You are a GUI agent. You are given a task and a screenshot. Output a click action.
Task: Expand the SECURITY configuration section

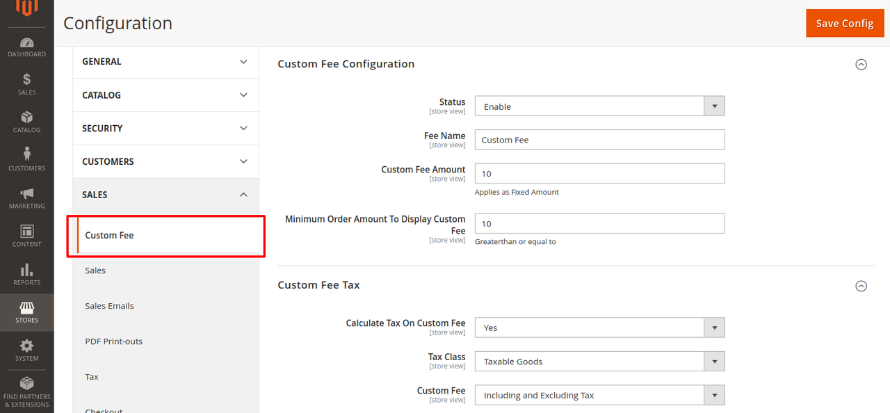(165, 129)
